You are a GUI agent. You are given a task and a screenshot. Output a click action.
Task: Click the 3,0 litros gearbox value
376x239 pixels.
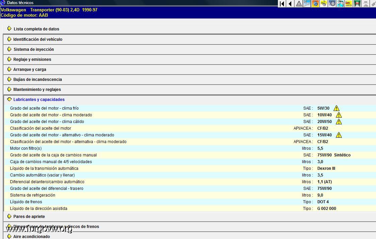coord(320,162)
